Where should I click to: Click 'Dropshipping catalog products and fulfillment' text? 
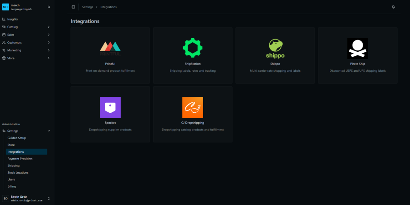click(193, 130)
